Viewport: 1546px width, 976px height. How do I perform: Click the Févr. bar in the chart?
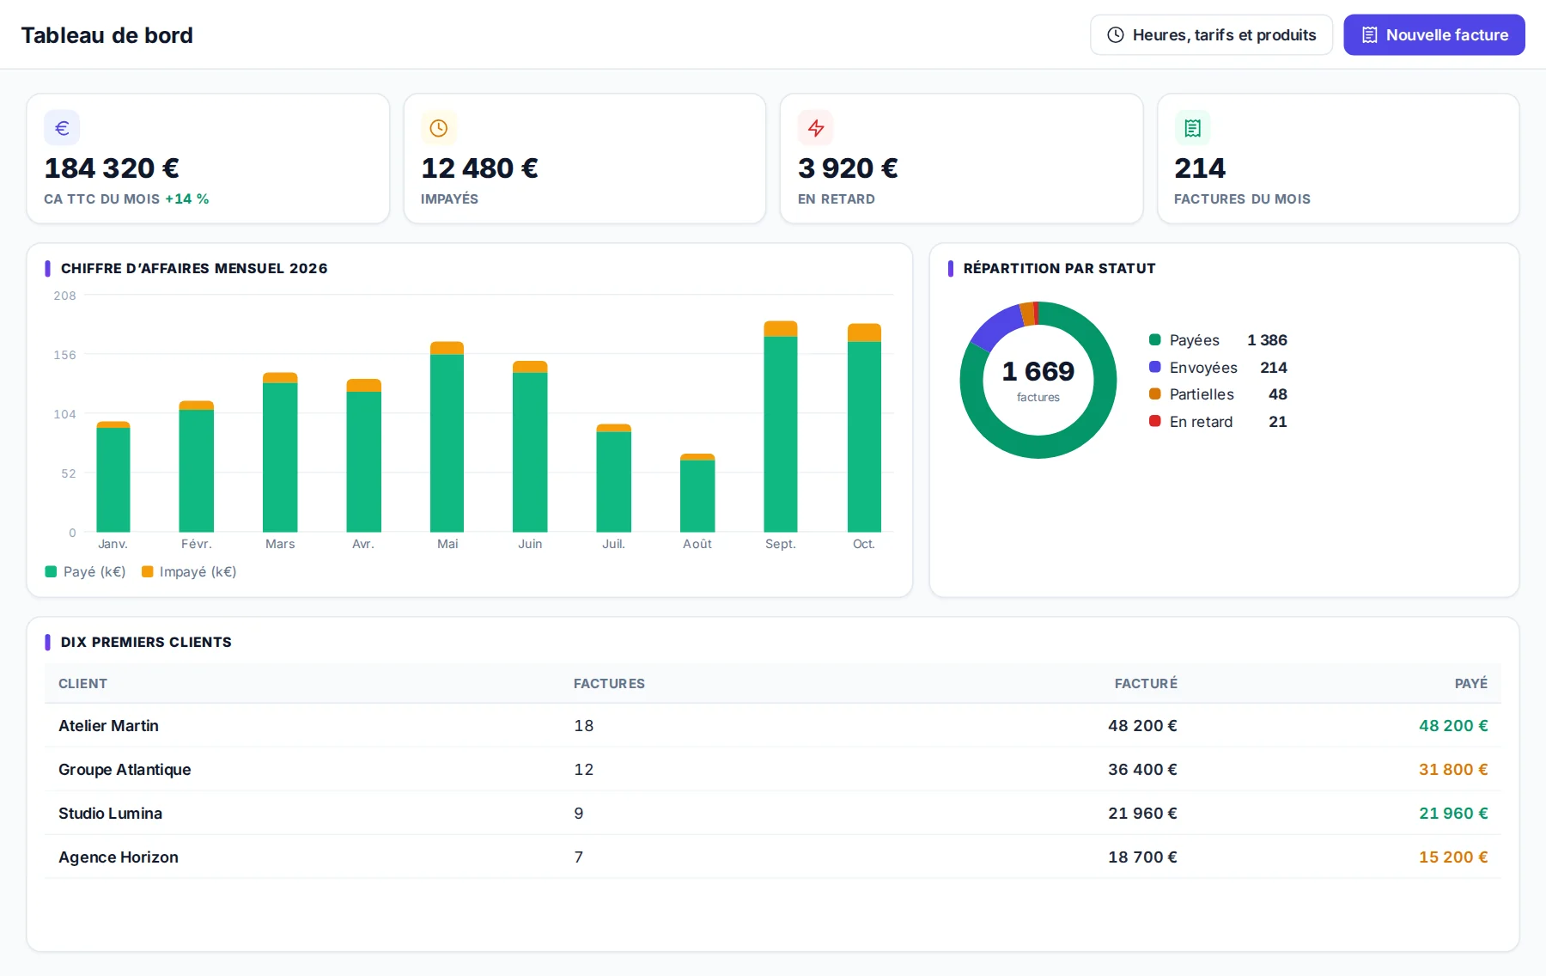(197, 467)
